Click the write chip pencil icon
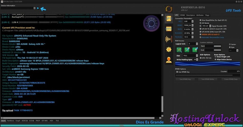This screenshot has width=243, height=127. [187, 50]
